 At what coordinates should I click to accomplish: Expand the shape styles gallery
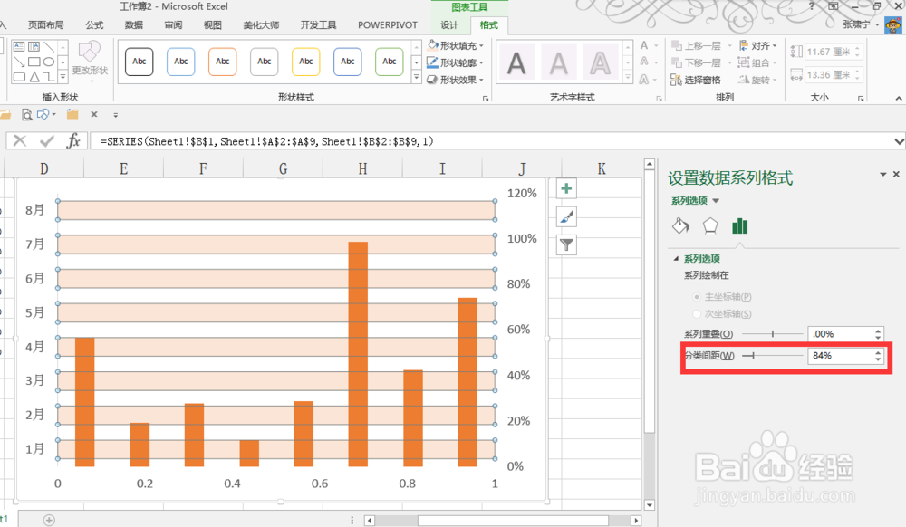tap(416, 77)
